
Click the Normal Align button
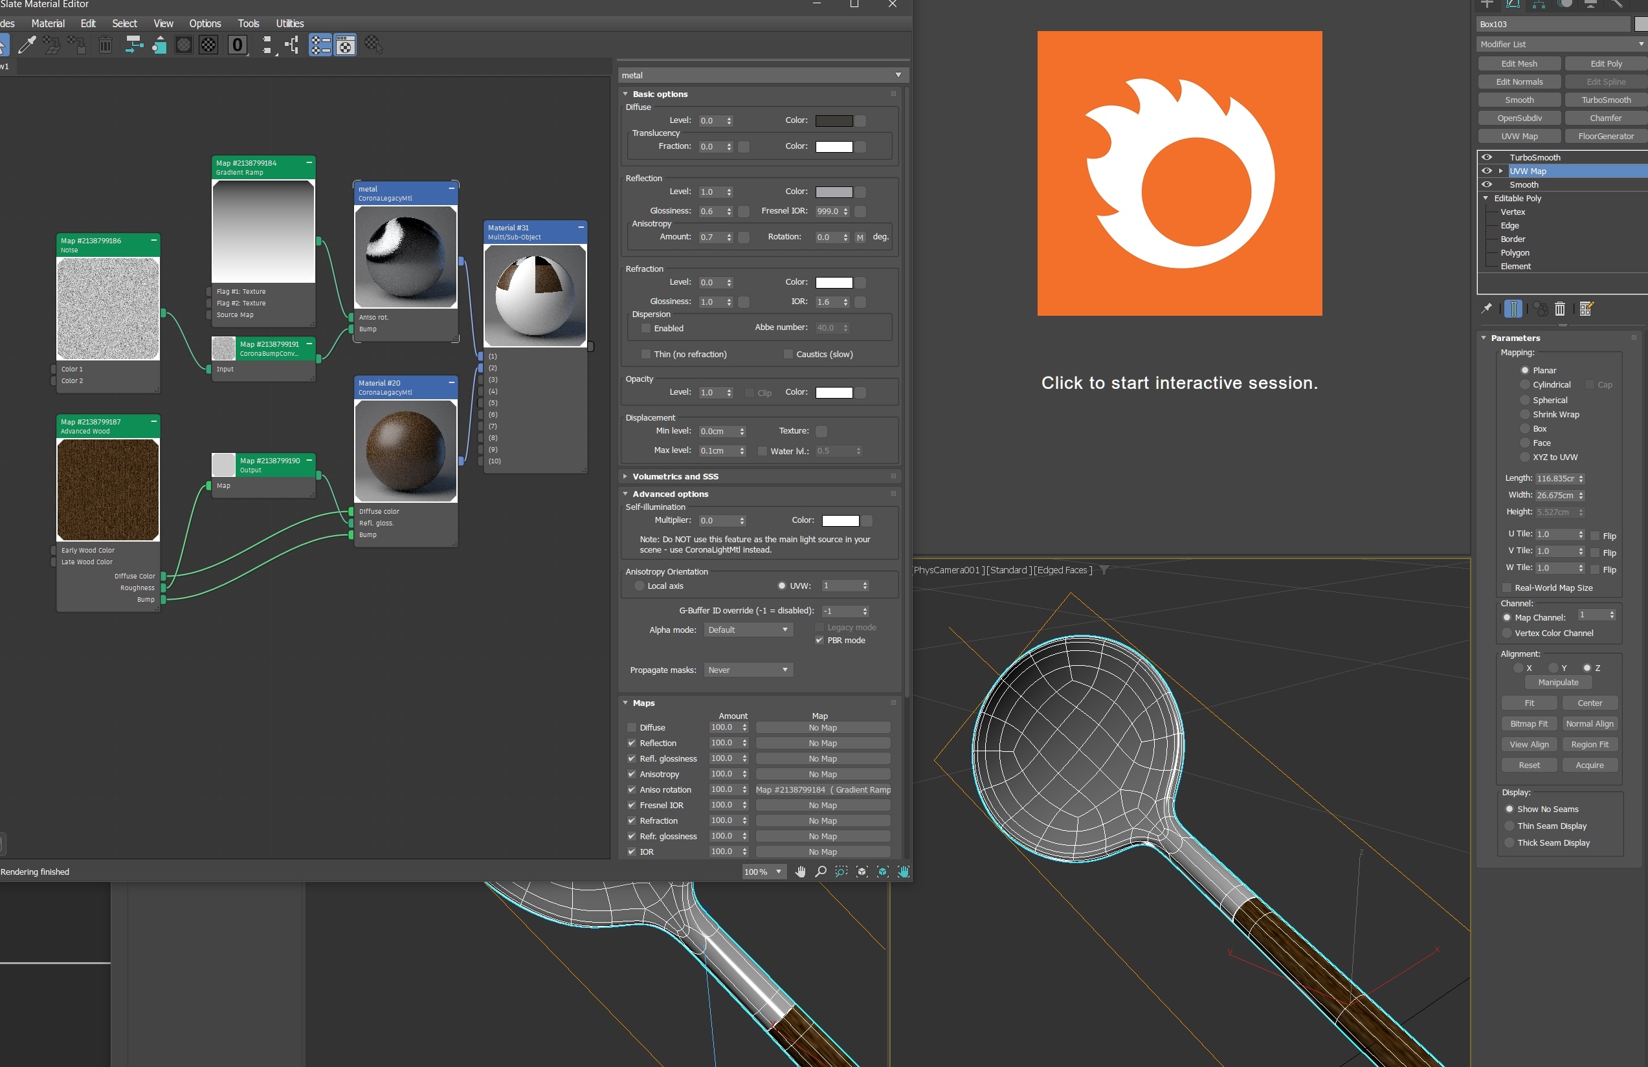coord(1590,723)
